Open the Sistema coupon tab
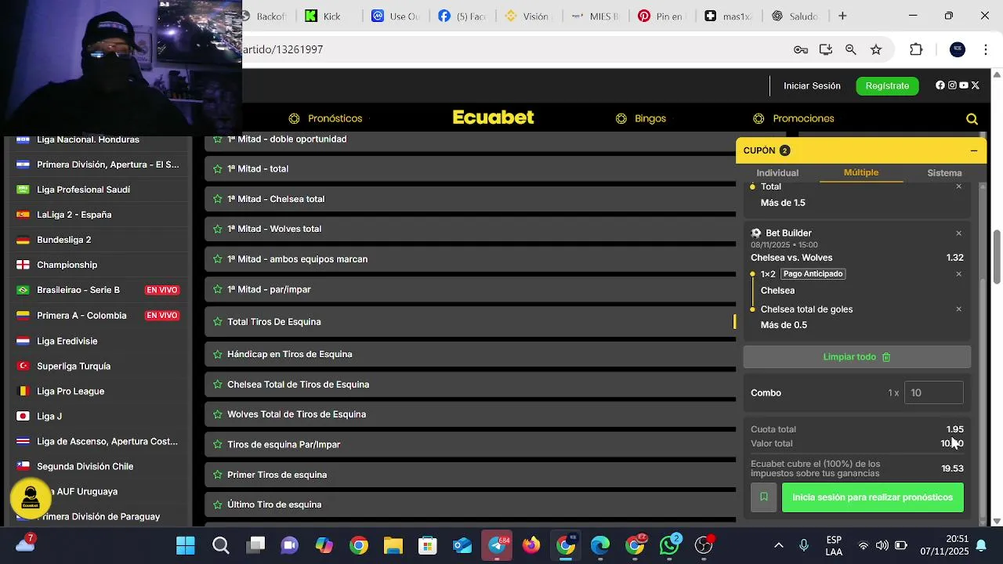Viewport: 1003px width, 564px height. (x=944, y=173)
